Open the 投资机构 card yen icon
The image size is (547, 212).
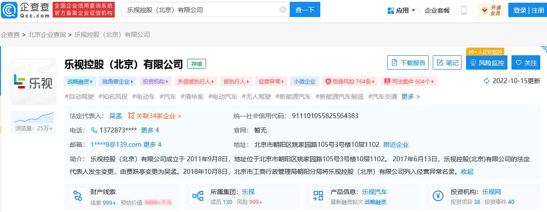click(438, 196)
